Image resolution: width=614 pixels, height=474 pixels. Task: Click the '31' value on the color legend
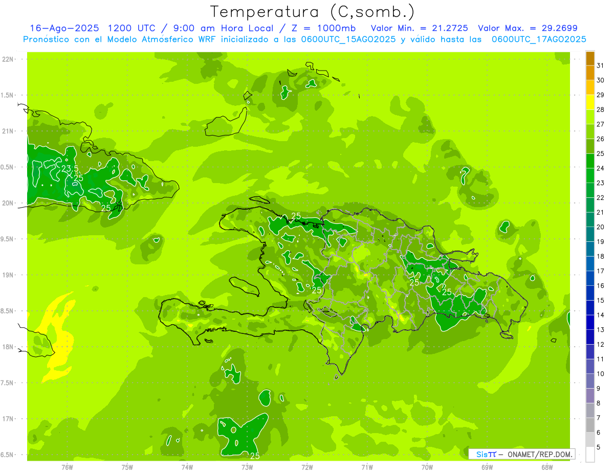pos(601,65)
